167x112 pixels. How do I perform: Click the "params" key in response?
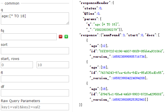pyautogui.click(x=90, y=19)
